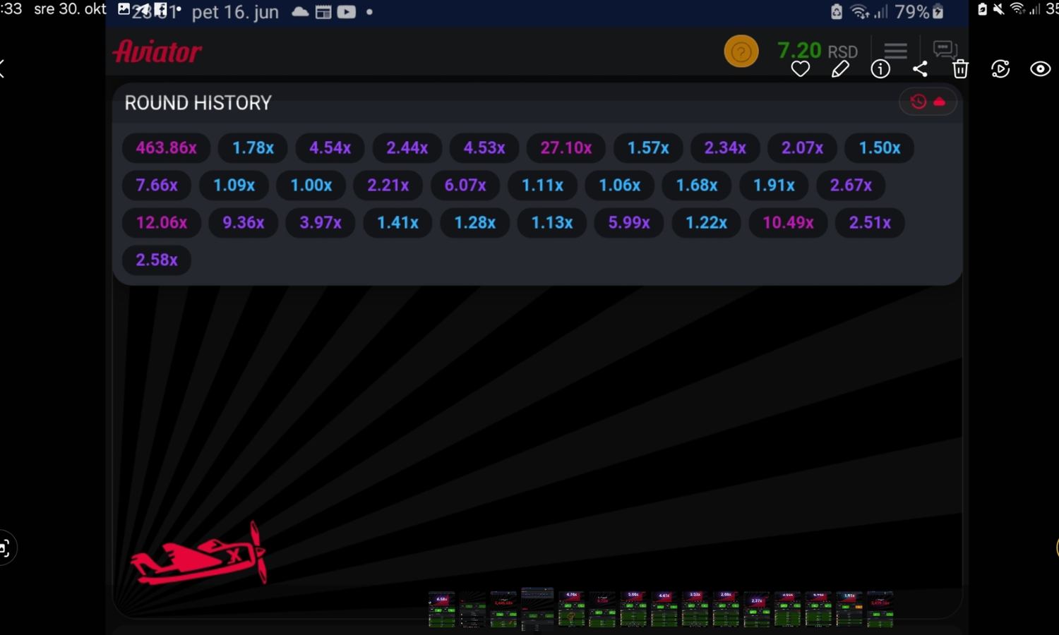Show image details via info icon
The image size is (1059, 635).
point(880,69)
